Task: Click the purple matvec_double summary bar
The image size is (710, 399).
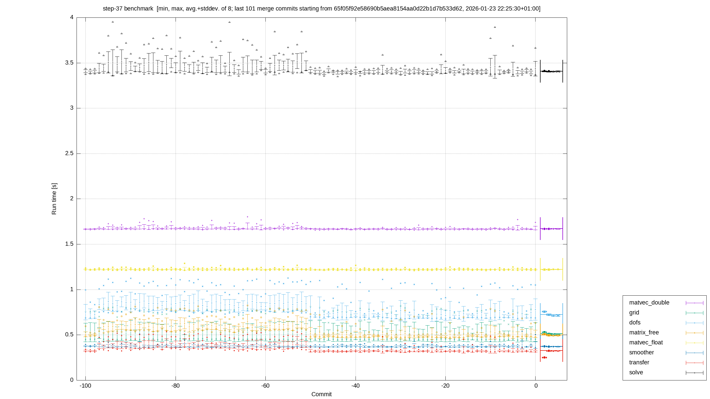Action: pos(551,229)
